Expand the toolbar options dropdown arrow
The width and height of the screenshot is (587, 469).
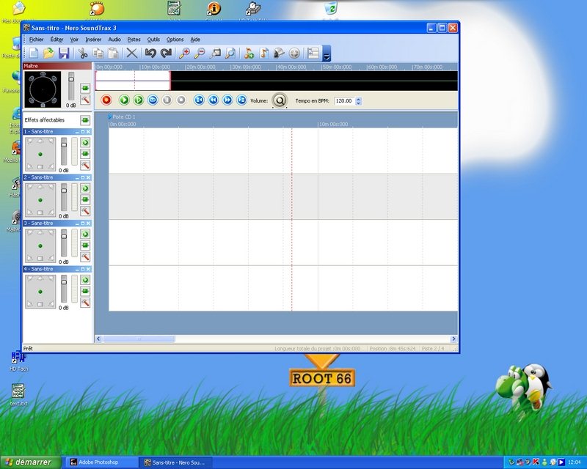coord(327,53)
